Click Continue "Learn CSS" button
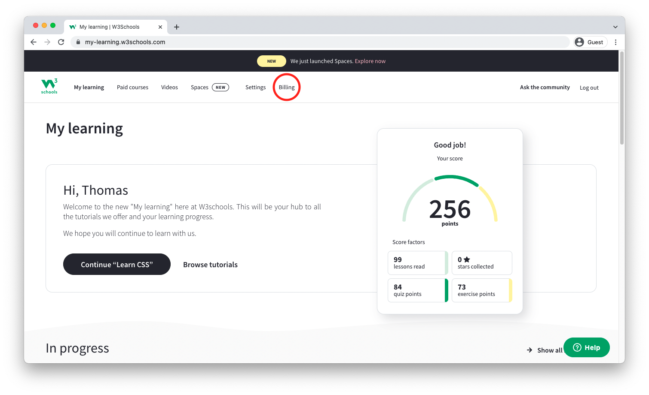Viewport: 649px width, 395px height. coord(117,264)
